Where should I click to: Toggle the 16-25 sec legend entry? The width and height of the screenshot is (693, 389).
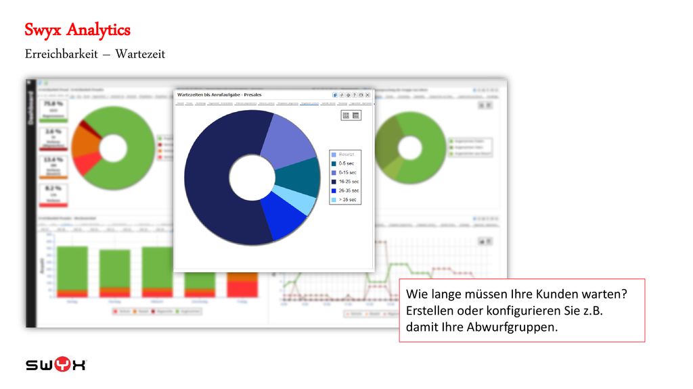[x=345, y=182]
